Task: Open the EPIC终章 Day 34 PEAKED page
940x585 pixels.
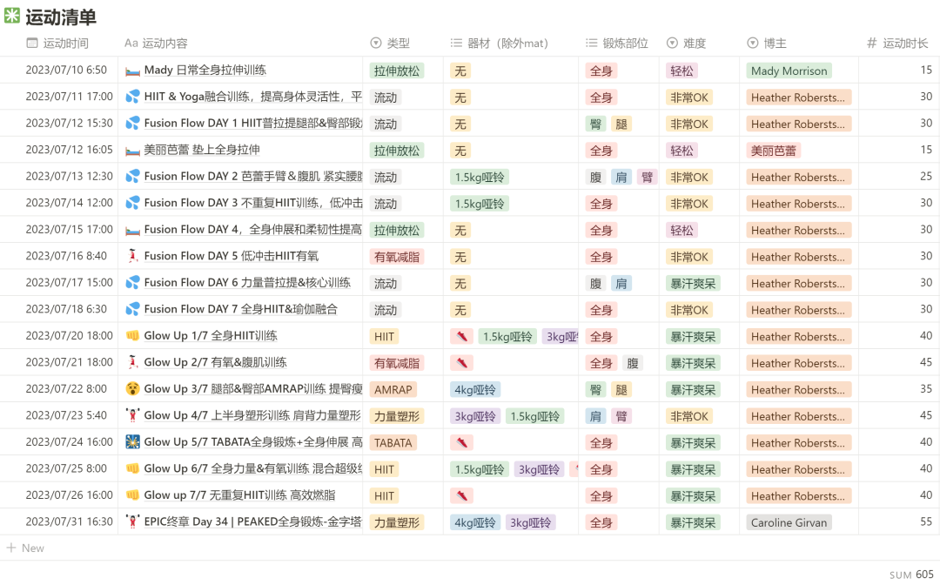Action: 253,521
